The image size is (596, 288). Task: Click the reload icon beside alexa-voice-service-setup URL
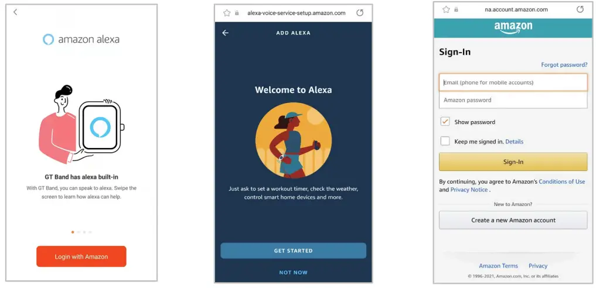coord(360,13)
